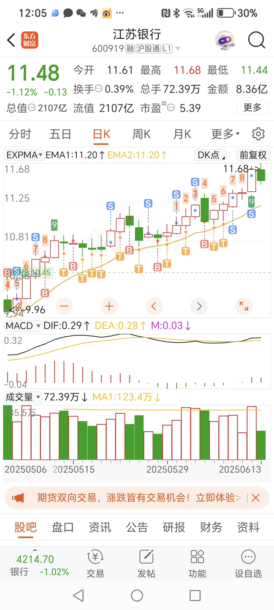Tap Android recent apps button
This screenshot has height=610, width=274.
195,596
